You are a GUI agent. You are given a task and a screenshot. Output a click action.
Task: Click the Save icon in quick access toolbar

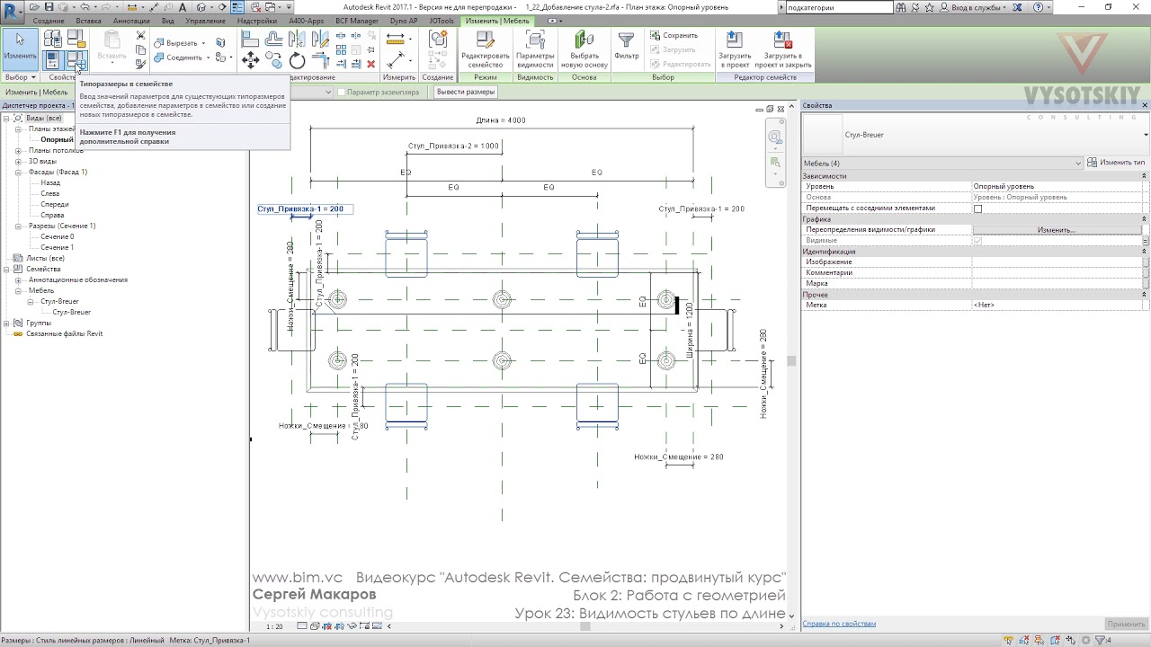[x=50, y=7]
